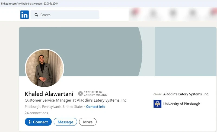
Task: Focus the Search input field
Action: pos(65,15)
